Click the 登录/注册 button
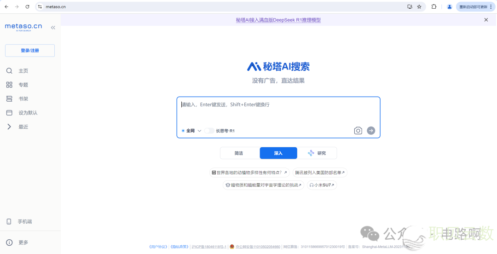Image resolution: width=497 pixels, height=254 pixels. 30,51
